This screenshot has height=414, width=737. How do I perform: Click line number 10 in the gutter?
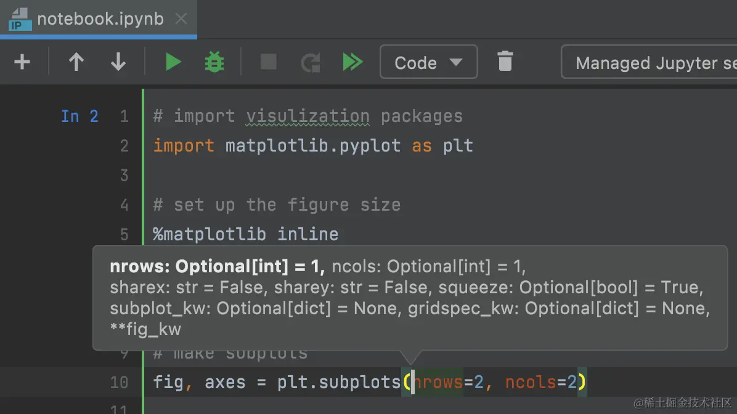coord(119,383)
